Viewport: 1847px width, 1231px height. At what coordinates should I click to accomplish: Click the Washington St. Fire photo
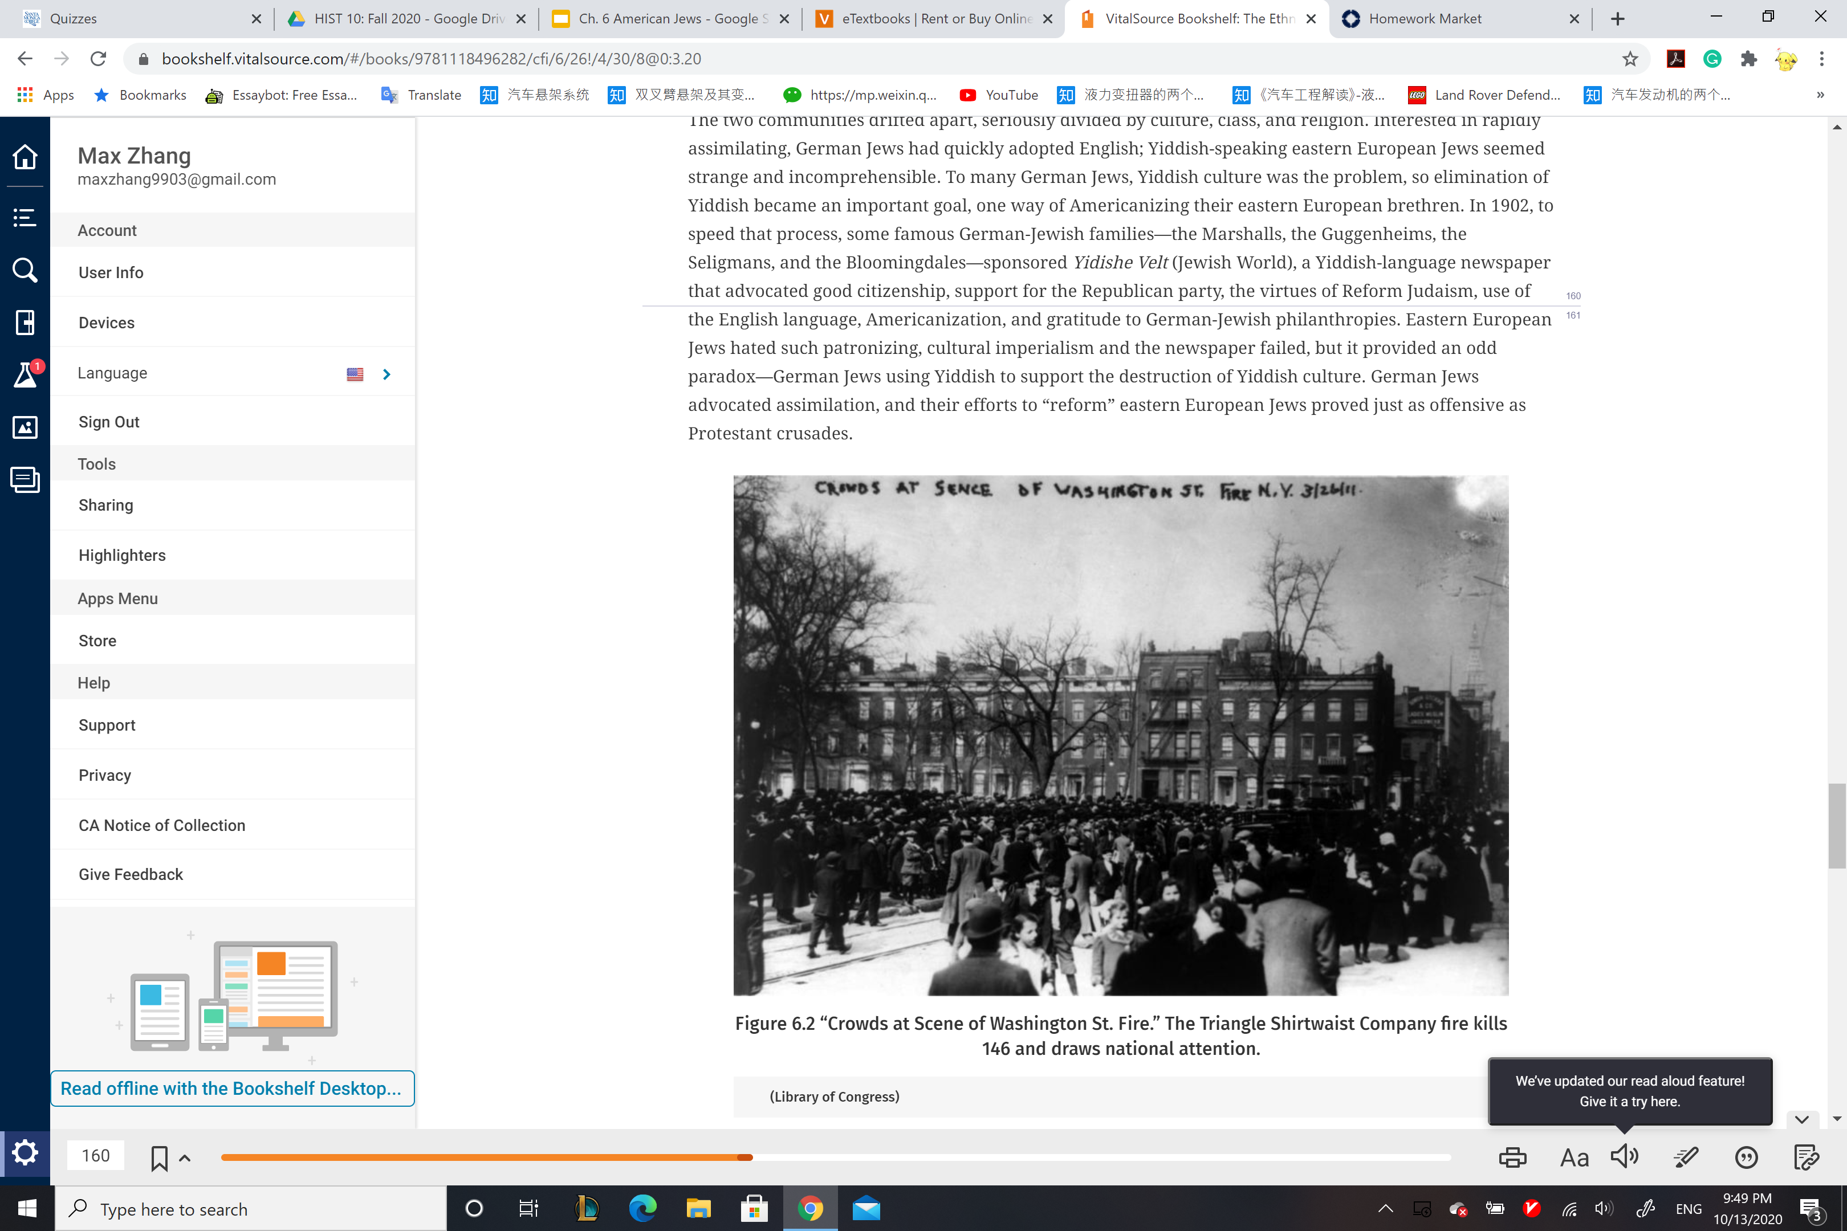click(1121, 736)
